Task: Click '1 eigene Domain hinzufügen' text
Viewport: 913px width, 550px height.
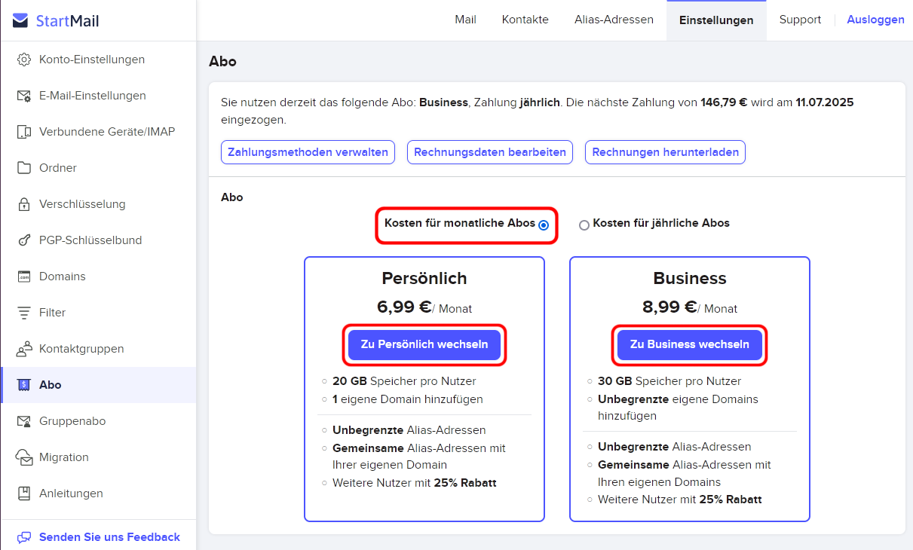Action: pos(408,399)
